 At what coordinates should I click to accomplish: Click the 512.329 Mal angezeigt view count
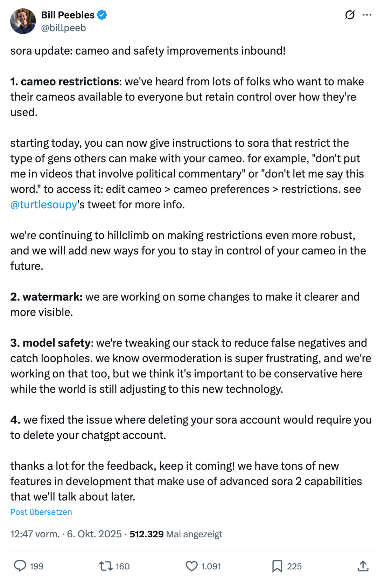[176, 534]
